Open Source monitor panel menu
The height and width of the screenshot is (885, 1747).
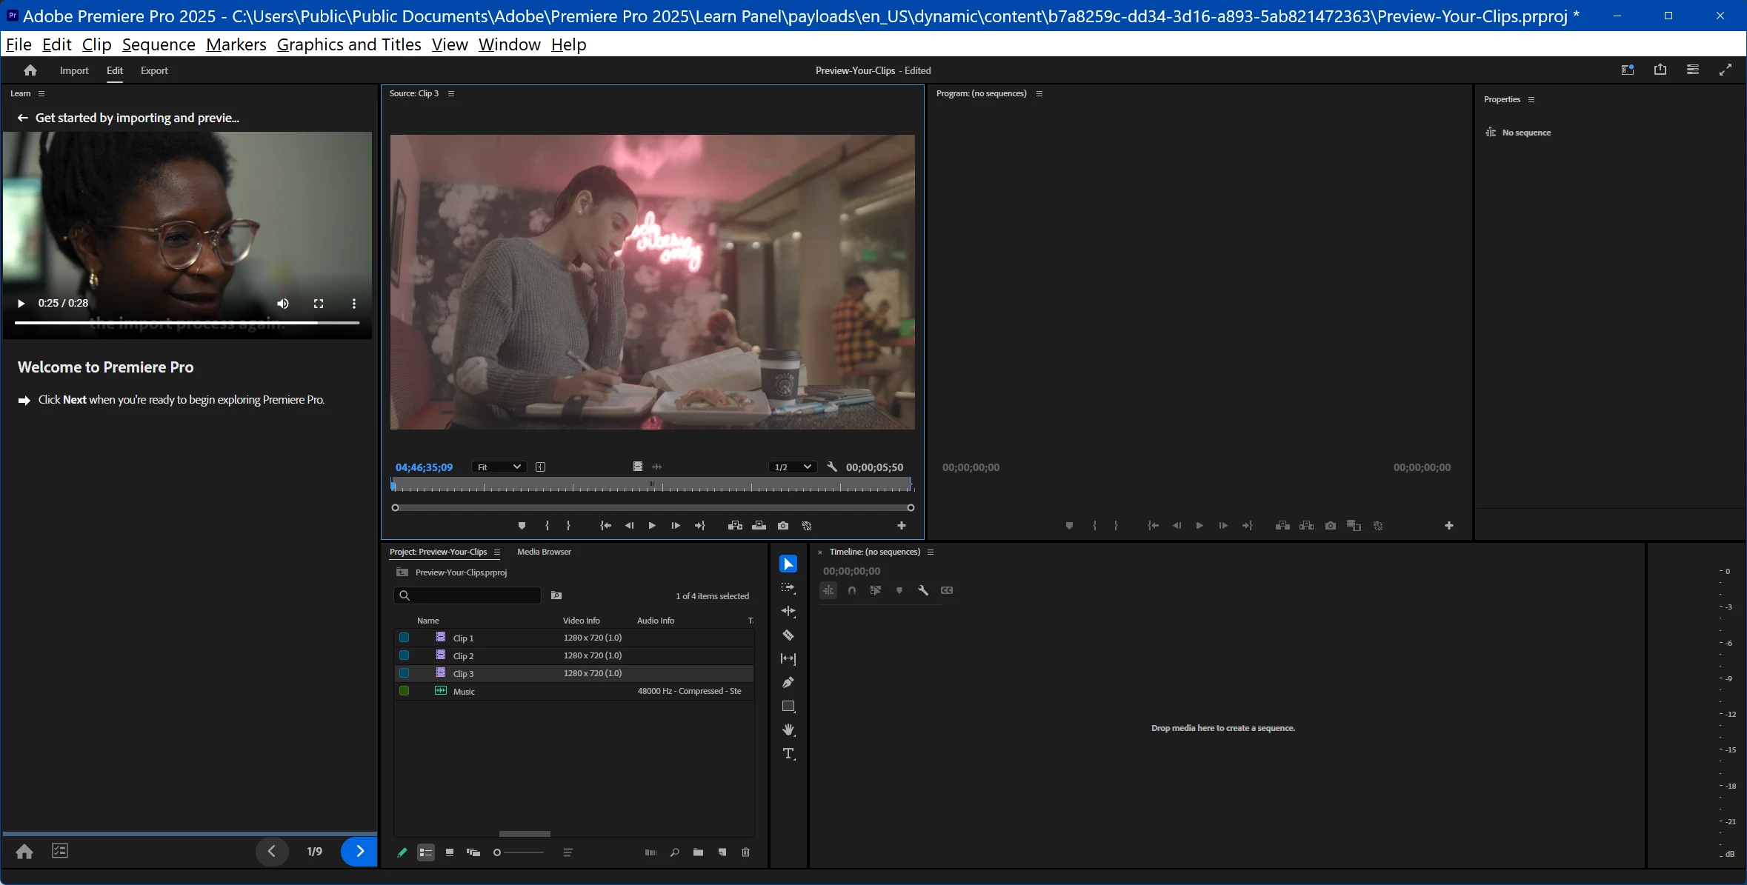pos(451,93)
